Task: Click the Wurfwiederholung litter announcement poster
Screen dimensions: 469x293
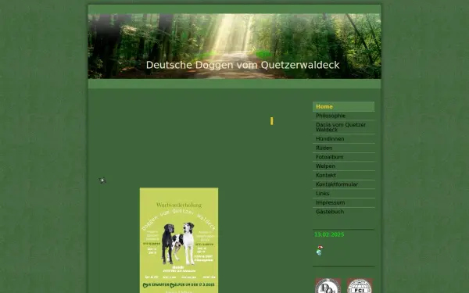Action: click(x=179, y=241)
